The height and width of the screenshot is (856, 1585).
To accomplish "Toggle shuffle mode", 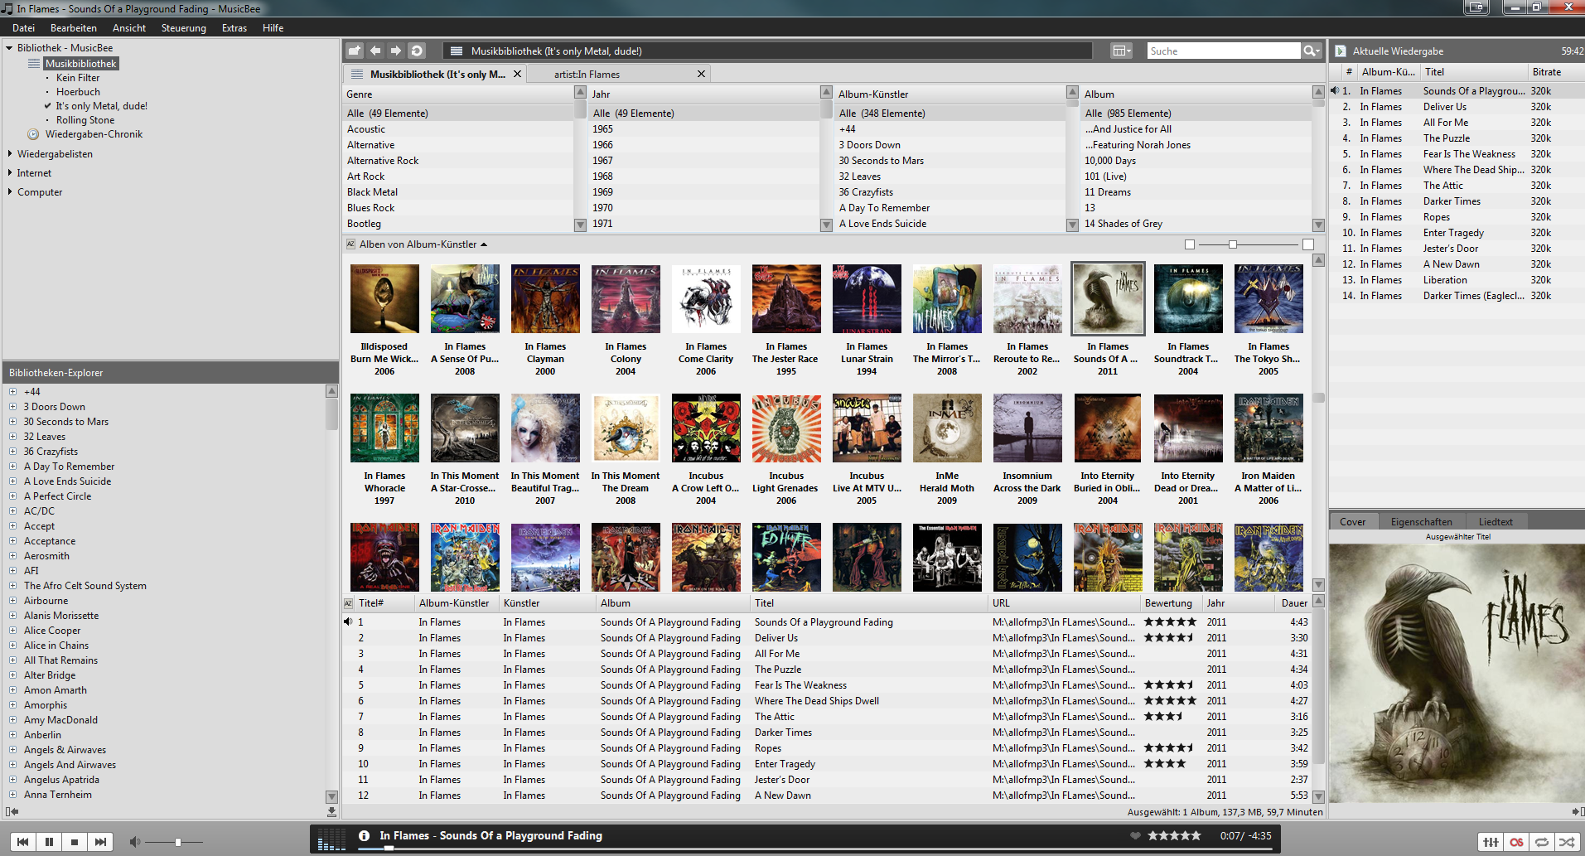I will [1568, 842].
